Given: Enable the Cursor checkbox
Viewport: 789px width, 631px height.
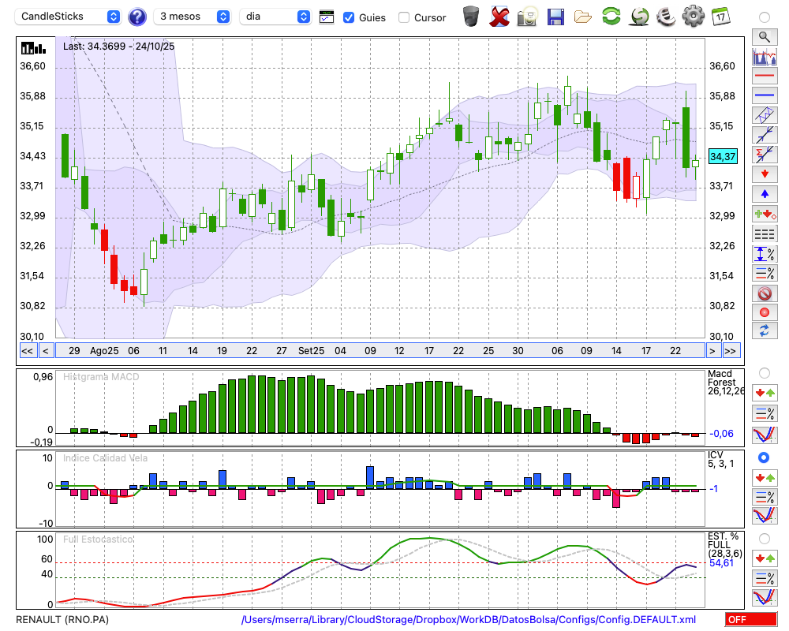Looking at the screenshot, I should point(403,17).
